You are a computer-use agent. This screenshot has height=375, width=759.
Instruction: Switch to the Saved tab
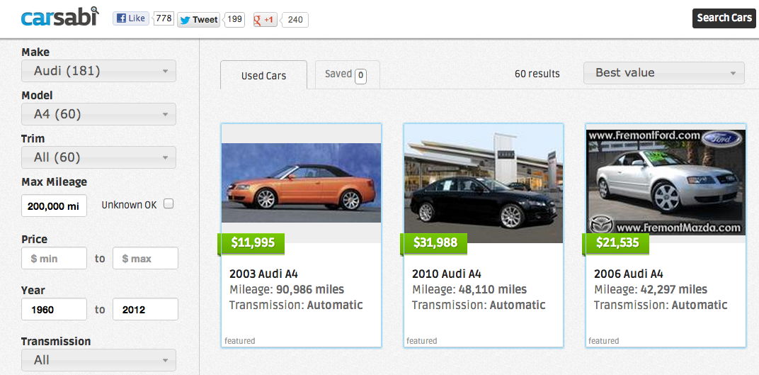pos(338,74)
